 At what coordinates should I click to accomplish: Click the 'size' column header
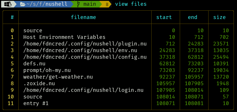(x=219, y=17)
